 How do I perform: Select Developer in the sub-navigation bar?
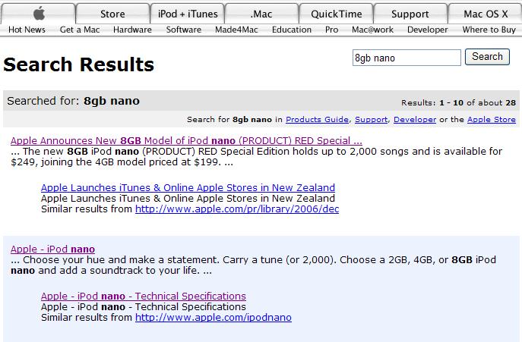pyautogui.click(x=428, y=30)
